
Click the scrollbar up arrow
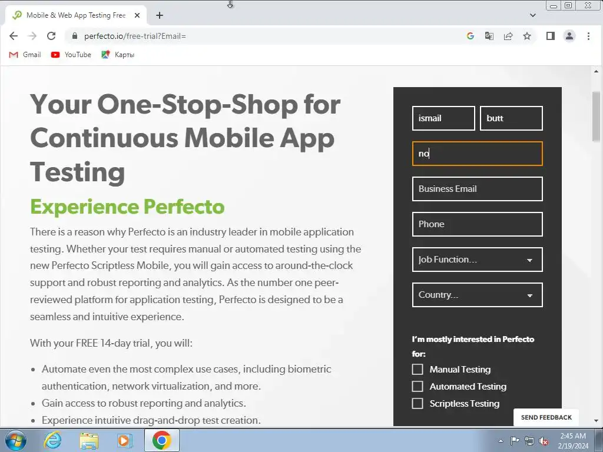point(596,71)
